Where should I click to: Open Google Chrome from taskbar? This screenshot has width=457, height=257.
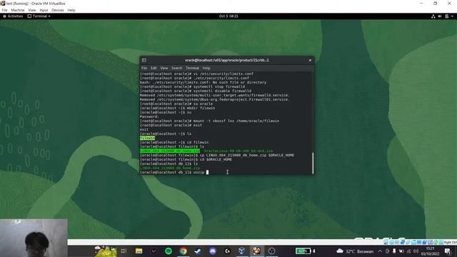(x=184, y=251)
